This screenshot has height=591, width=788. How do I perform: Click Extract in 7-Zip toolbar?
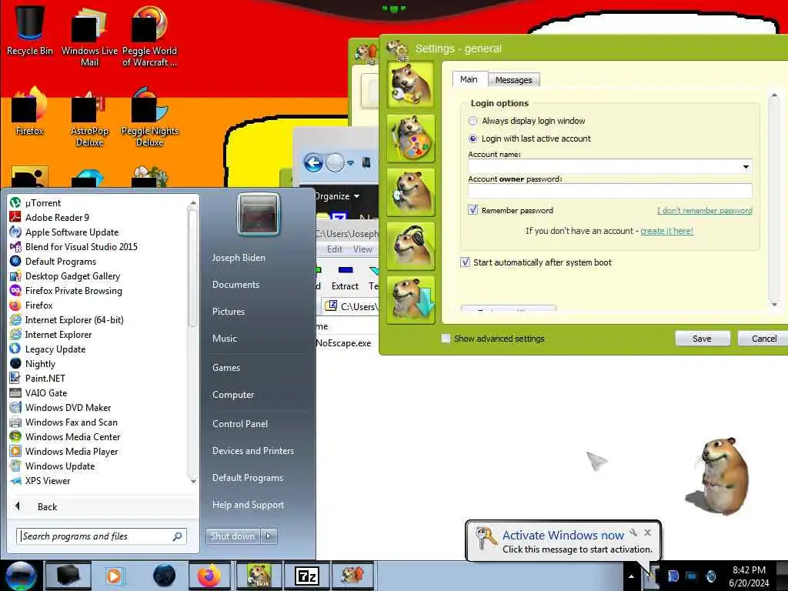(x=346, y=279)
